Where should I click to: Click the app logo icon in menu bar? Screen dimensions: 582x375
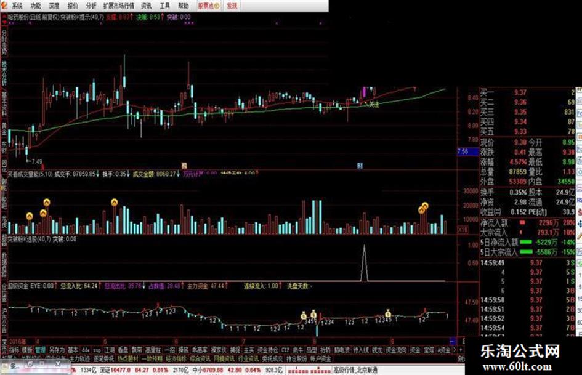point(4,6)
